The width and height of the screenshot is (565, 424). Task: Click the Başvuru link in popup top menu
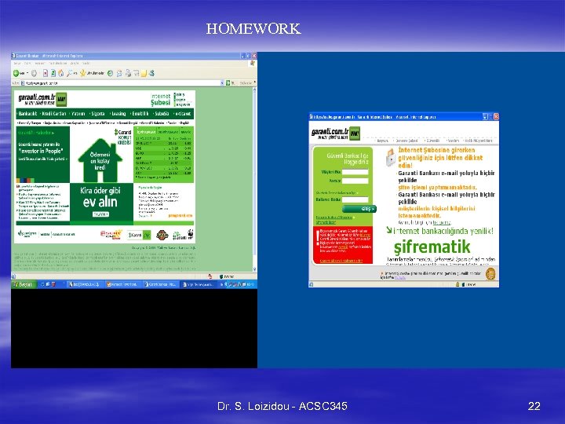(x=383, y=141)
